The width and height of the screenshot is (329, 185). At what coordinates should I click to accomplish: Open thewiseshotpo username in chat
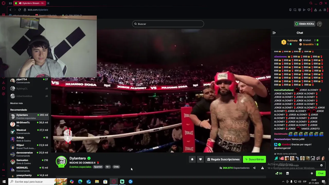(x=282, y=139)
